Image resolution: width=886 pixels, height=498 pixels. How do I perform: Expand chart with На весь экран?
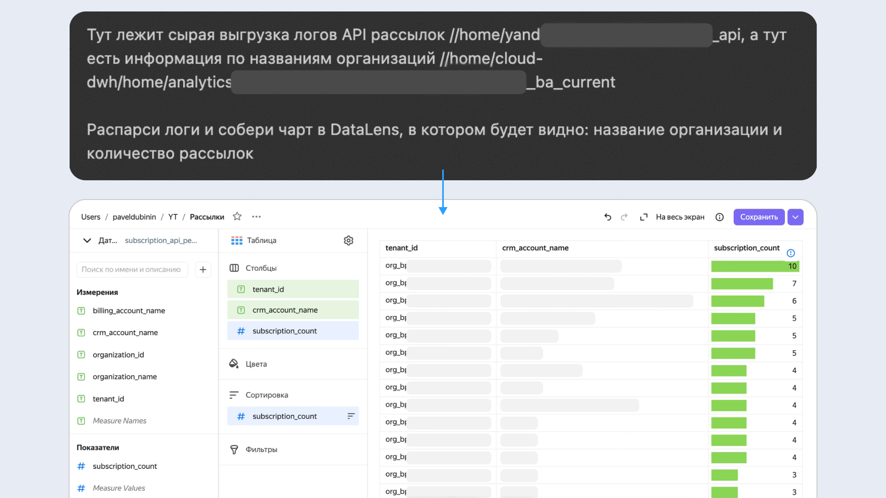(x=672, y=217)
